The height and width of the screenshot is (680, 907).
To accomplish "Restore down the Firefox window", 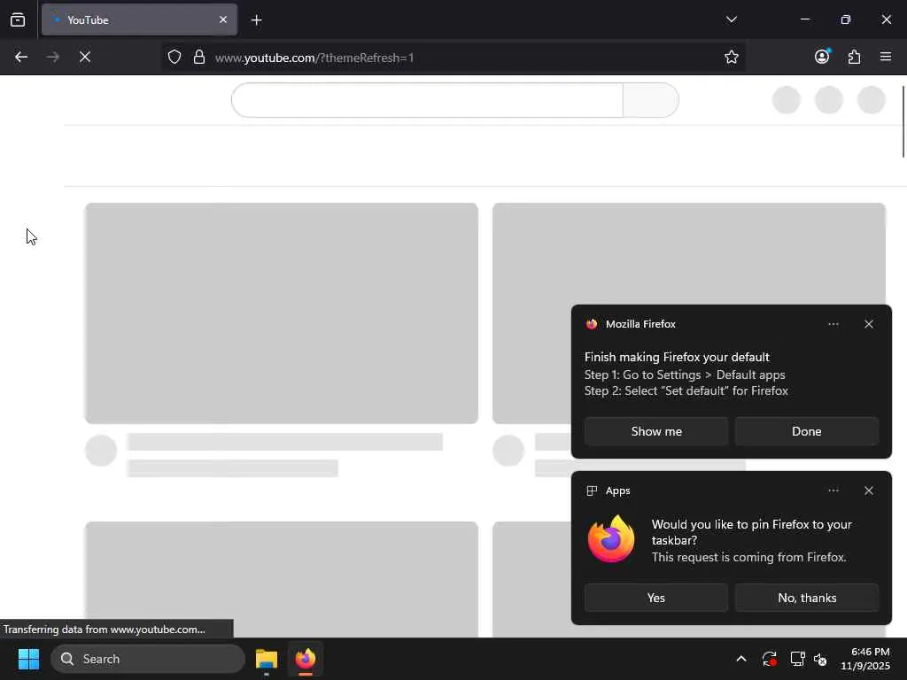I will [845, 19].
